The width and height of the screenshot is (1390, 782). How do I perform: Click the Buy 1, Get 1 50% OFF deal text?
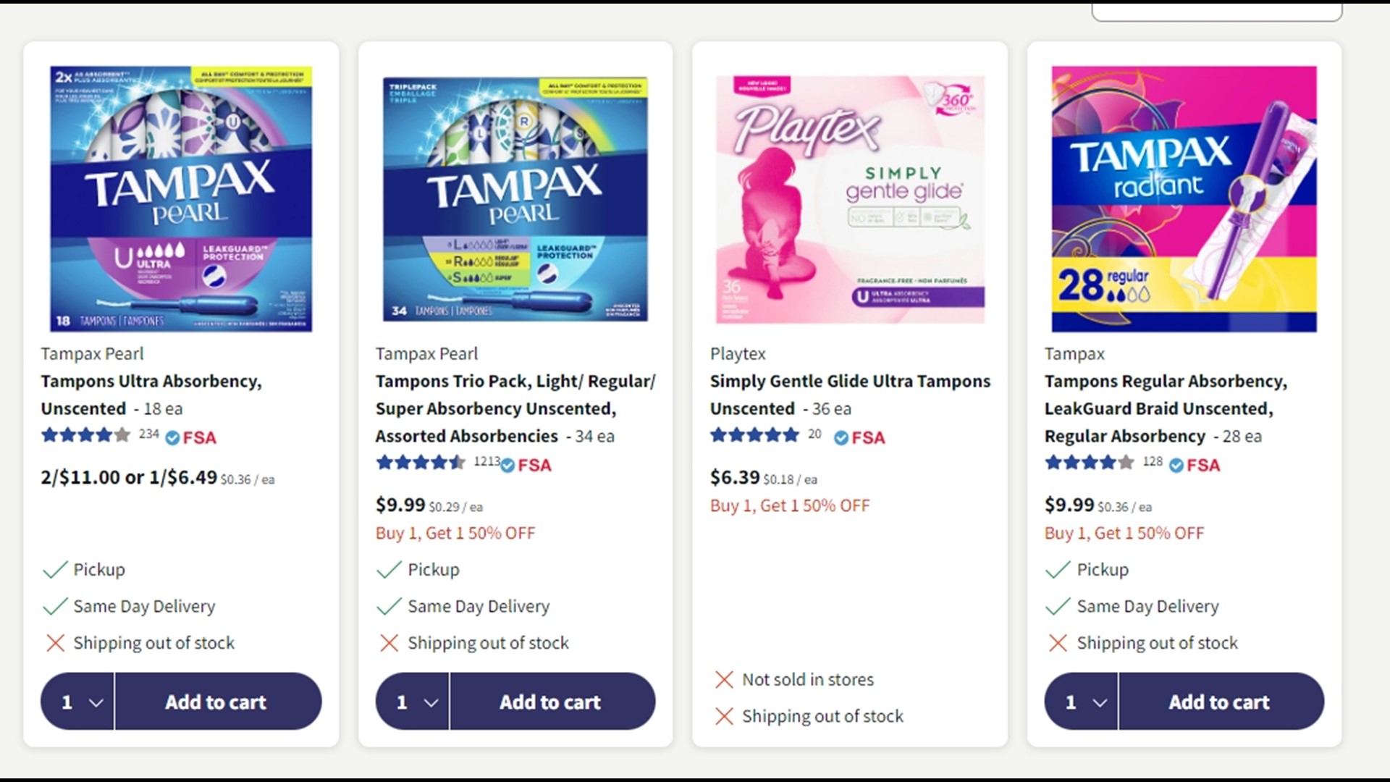pyautogui.click(x=789, y=505)
